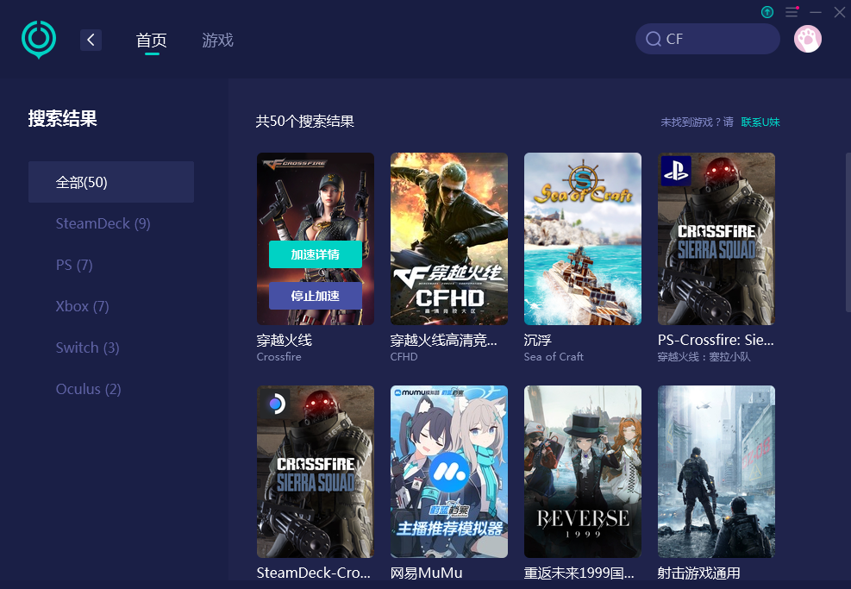Click the Sea of Craft subtitle text
The height and width of the screenshot is (589, 851).
pos(554,357)
